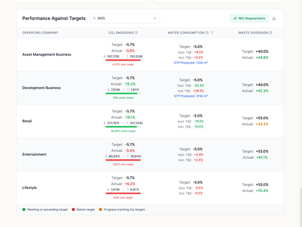Open the REC Requirements button
The height and width of the screenshot is (227, 302).
coord(249,18)
